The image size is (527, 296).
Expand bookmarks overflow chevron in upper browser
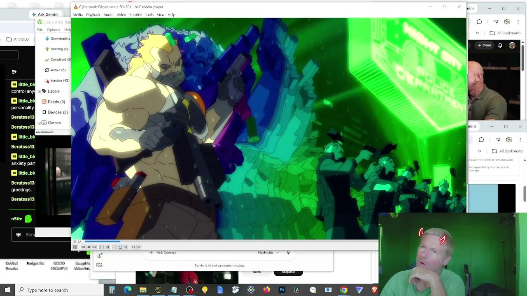click(478, 33)
